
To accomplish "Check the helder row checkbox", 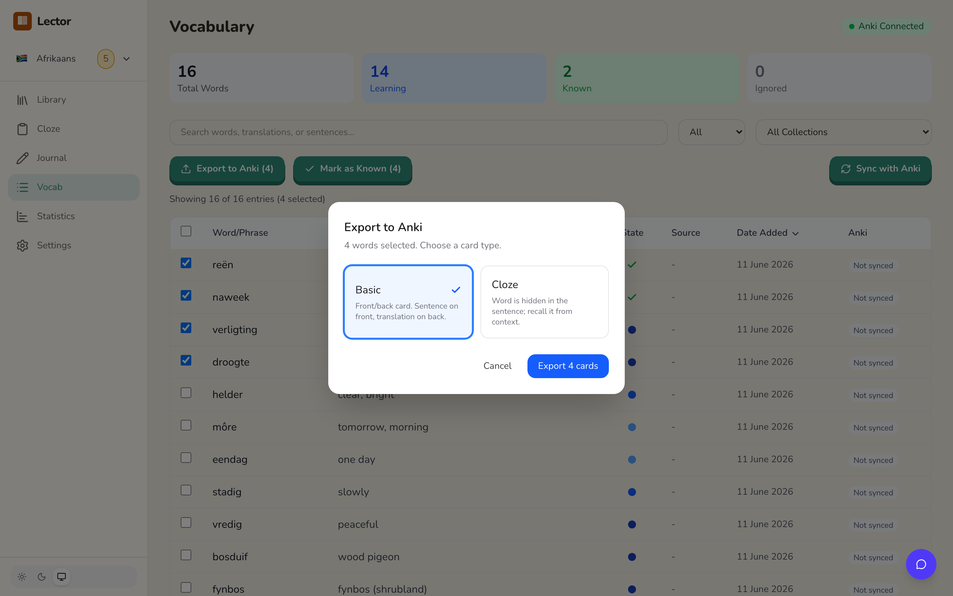I will (186, 393).
